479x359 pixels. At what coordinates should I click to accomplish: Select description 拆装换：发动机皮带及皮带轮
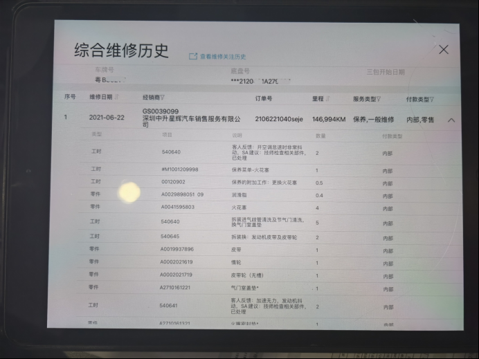pyautogui.click(x=264, y=237)
